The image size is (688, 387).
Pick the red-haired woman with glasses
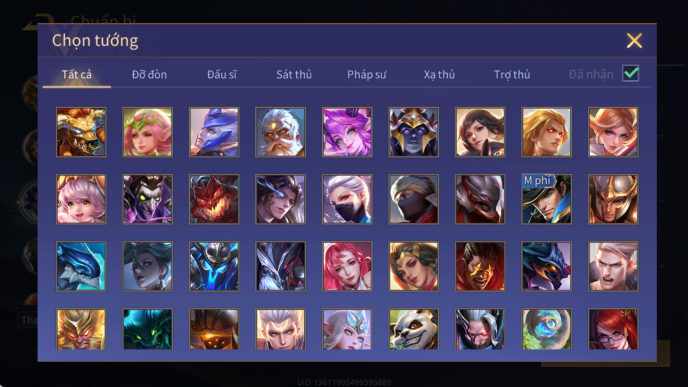click(613, 329)
